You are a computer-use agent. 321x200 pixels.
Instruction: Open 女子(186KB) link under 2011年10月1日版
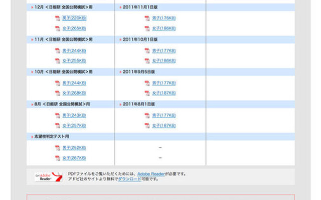[x=164, y=61]
